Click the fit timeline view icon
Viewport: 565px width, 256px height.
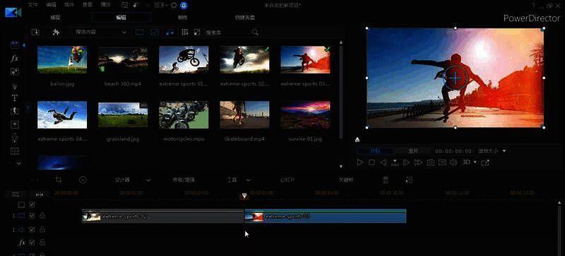40,194
